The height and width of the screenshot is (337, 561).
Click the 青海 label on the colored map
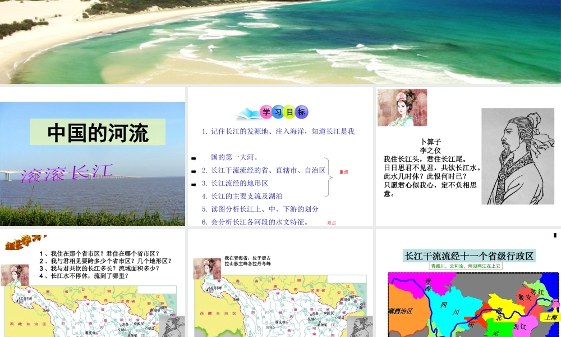click(x=427, y=285)
